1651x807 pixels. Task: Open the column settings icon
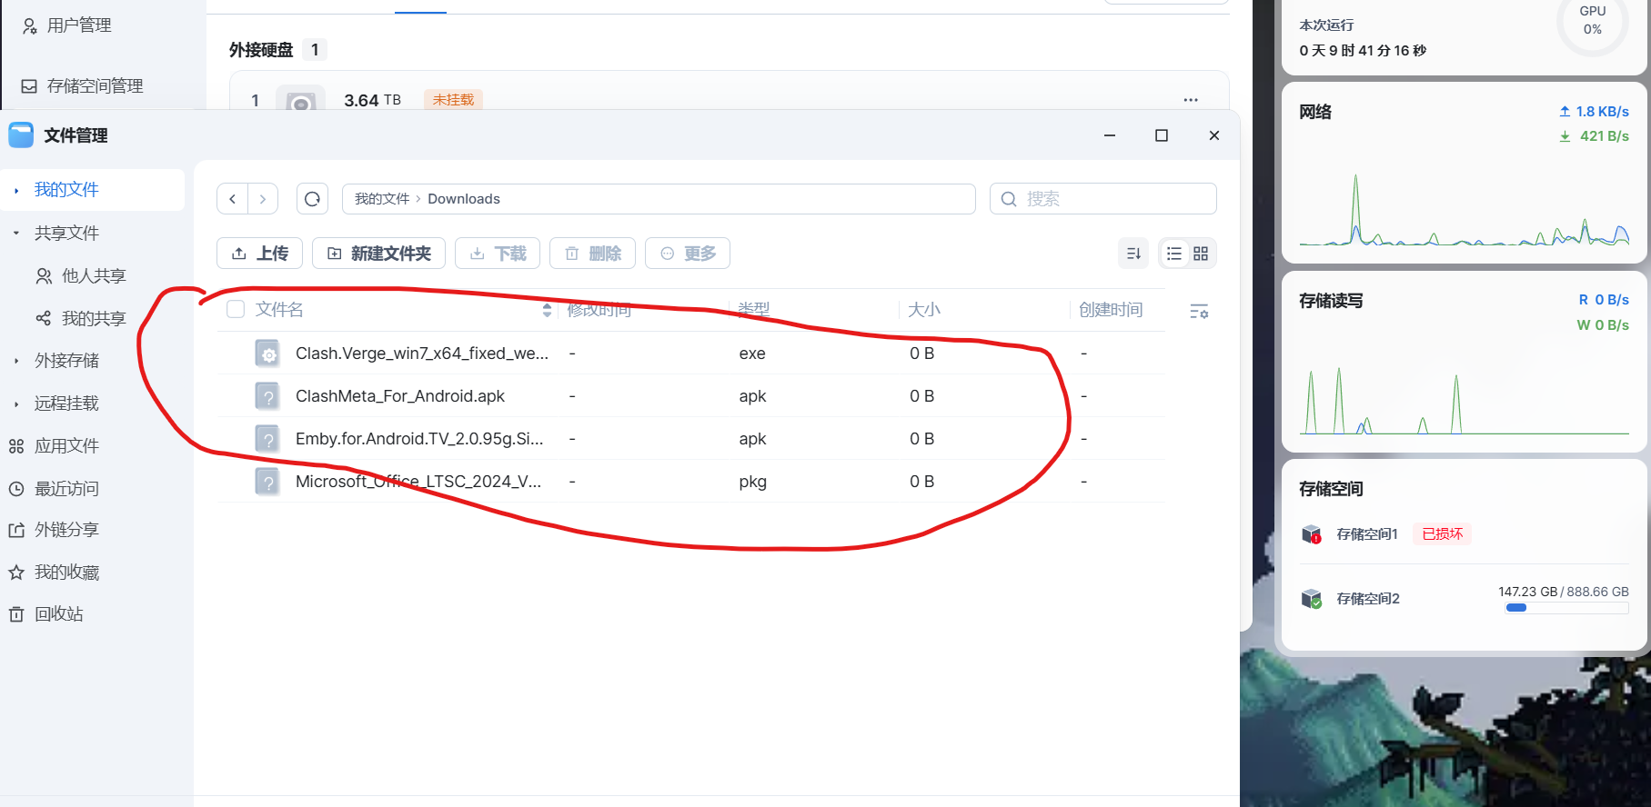click(x=1199, y=312)
